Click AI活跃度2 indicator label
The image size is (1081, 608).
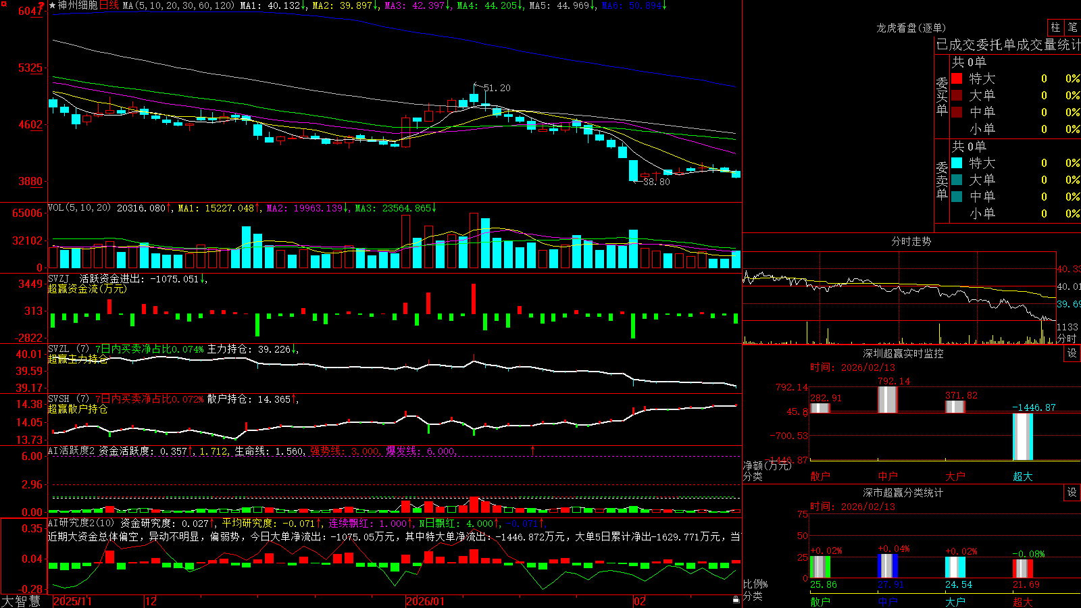click(71, 451)
